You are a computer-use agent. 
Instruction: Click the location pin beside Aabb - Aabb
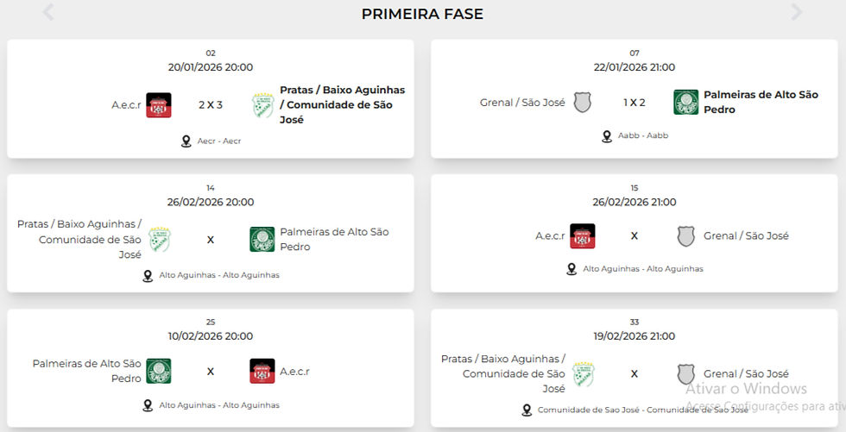(608, 136)
